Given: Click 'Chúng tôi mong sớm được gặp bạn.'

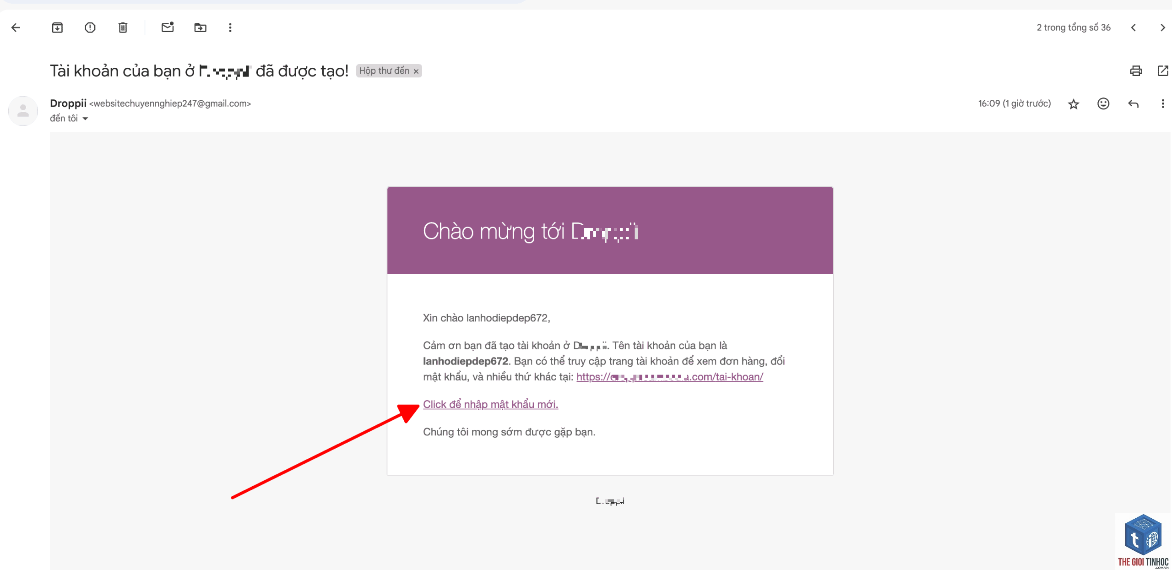Looking at the screenshot, I should click(x=509, y=432).
